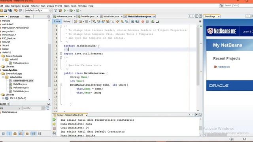
Task: Click the Stop Macro Recording icon
Action: (x=147, y=21)
